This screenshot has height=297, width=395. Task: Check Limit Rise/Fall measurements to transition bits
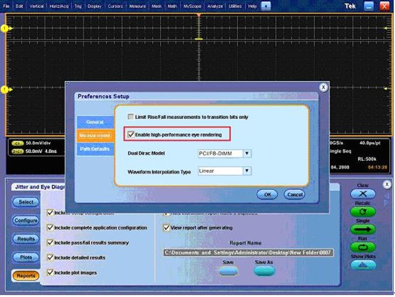131,117
